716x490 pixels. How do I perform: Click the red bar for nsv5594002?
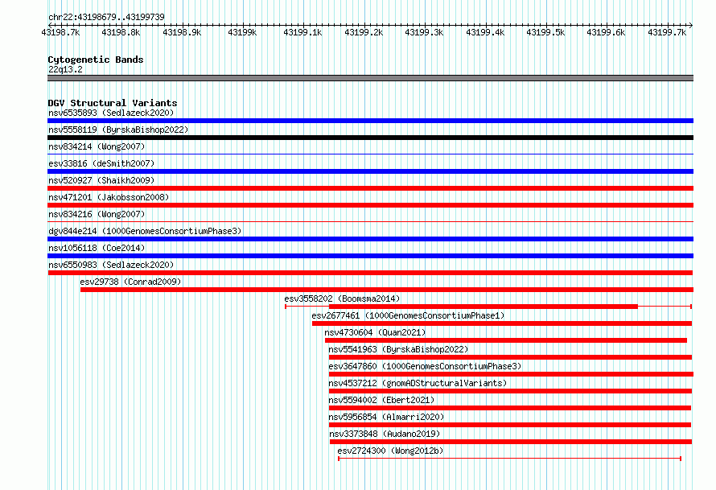(510, 408)
